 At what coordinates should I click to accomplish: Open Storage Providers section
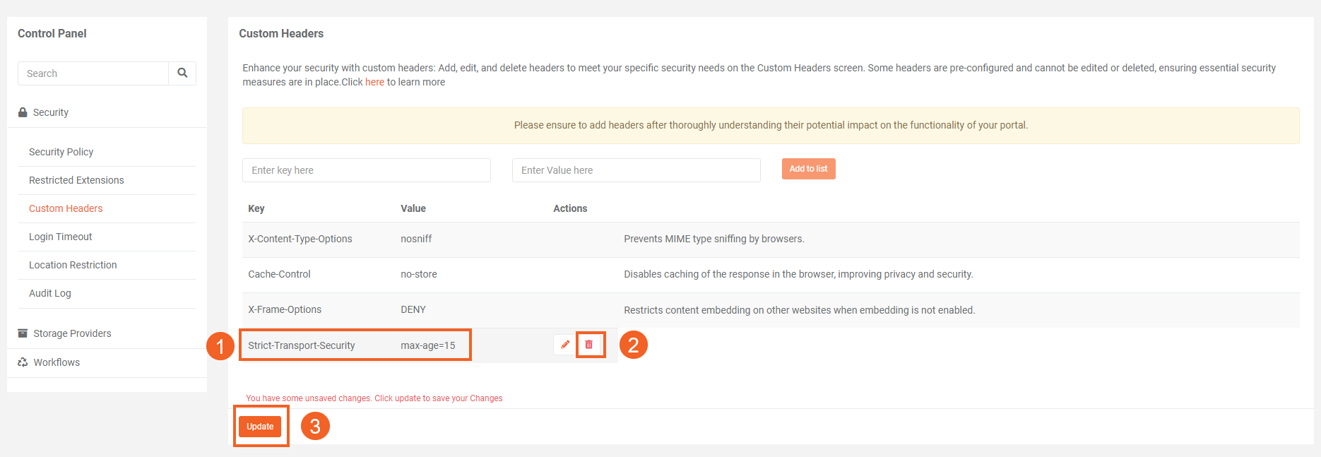point(72,333)
